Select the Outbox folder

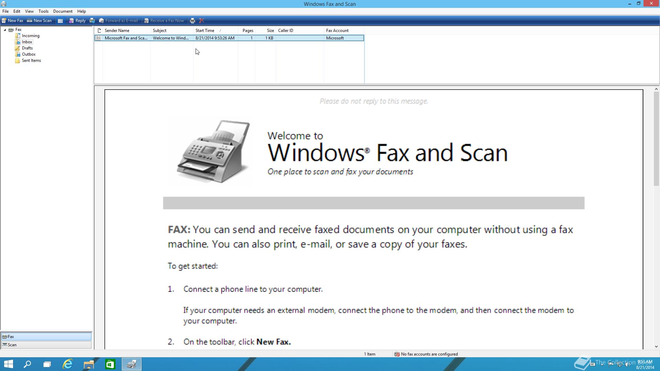click(29, 54)
